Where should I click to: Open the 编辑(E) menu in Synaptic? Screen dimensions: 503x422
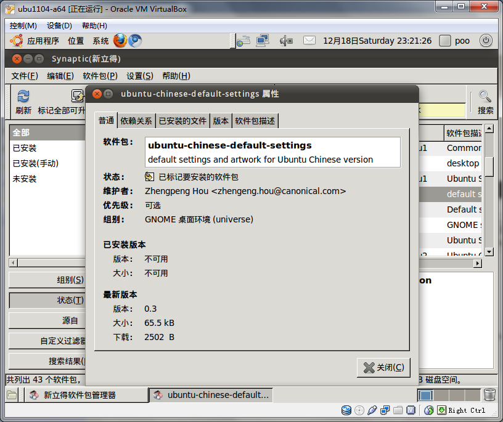60,76
